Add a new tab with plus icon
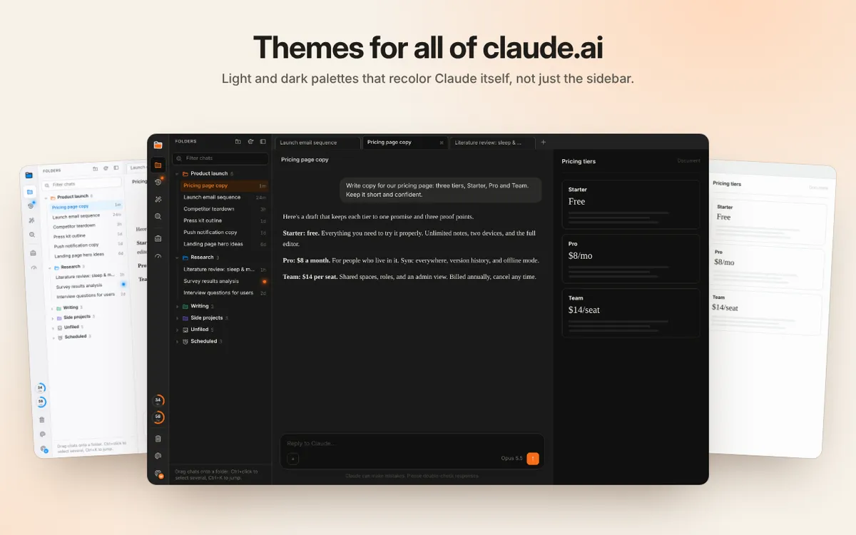This screenshot has width=856, height=535. click(543, 142)
